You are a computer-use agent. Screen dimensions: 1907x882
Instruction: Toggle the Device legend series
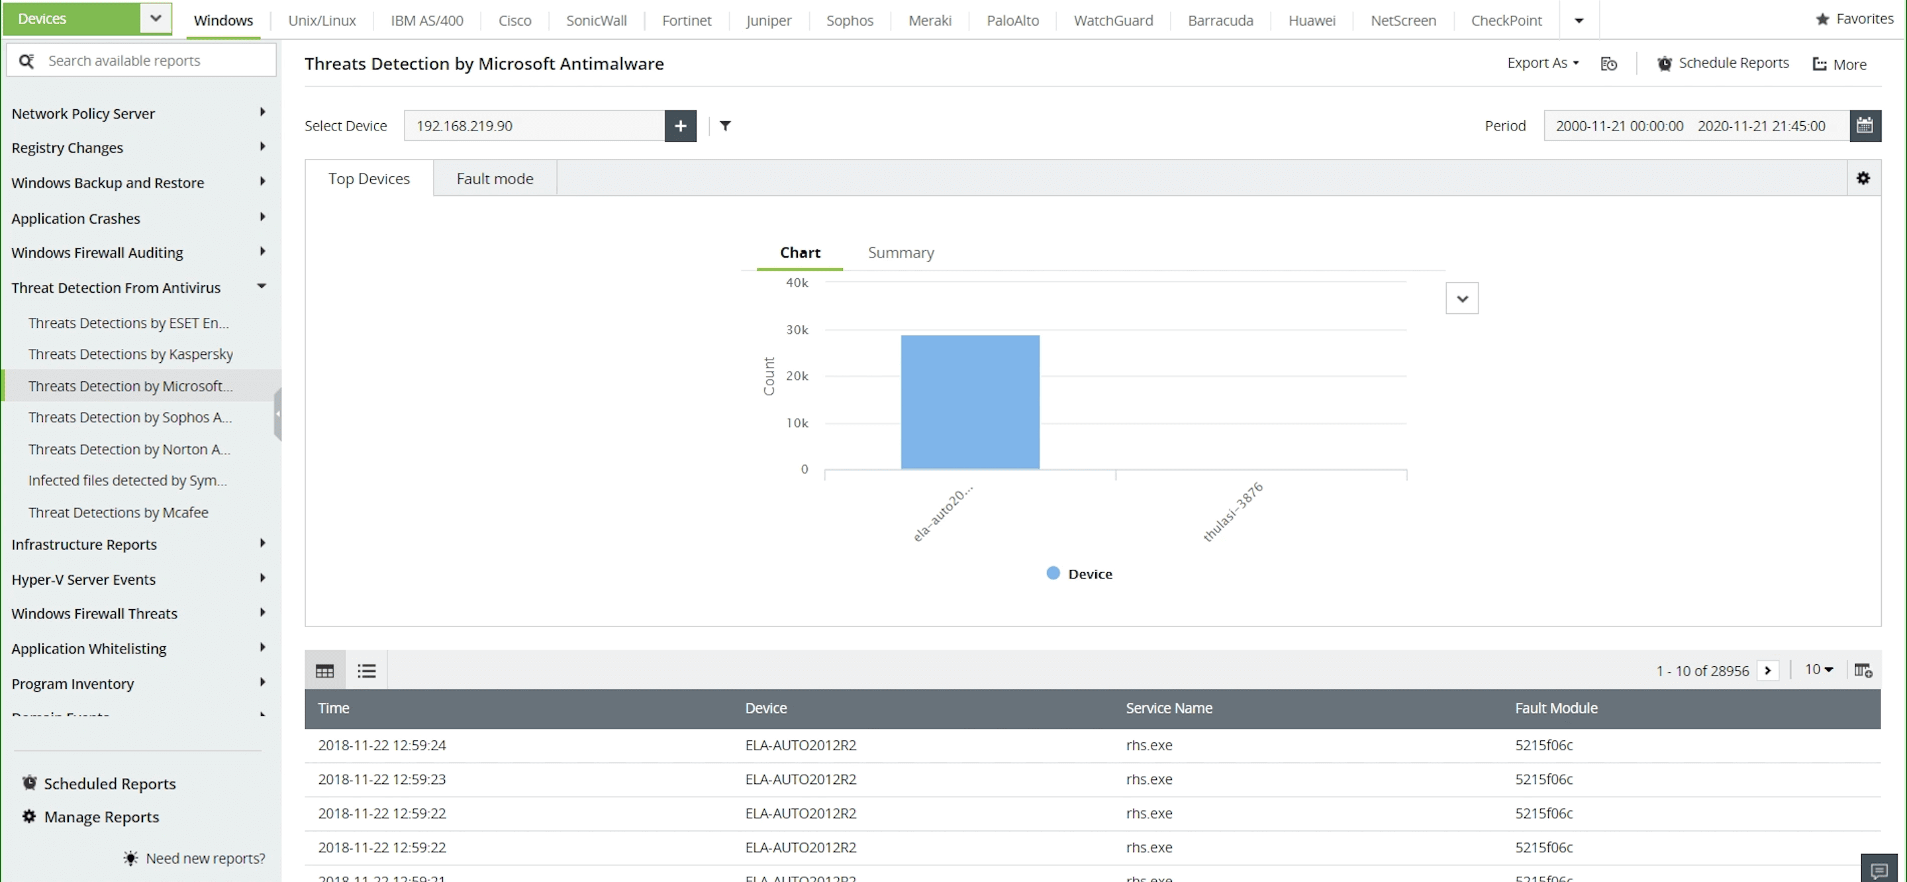pos(1079,574)
